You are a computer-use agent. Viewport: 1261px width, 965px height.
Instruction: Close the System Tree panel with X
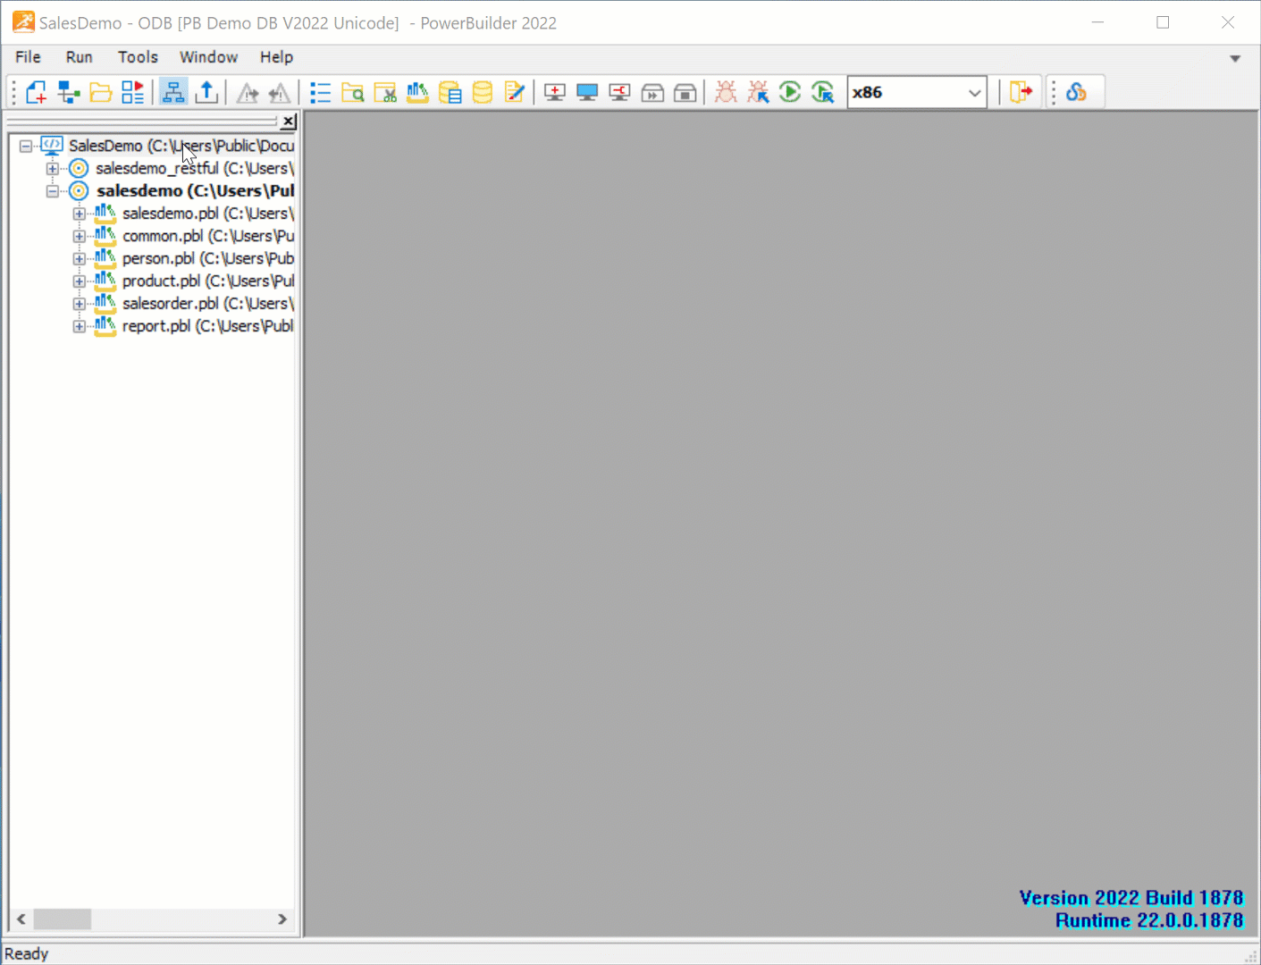[x=289, y=122]
